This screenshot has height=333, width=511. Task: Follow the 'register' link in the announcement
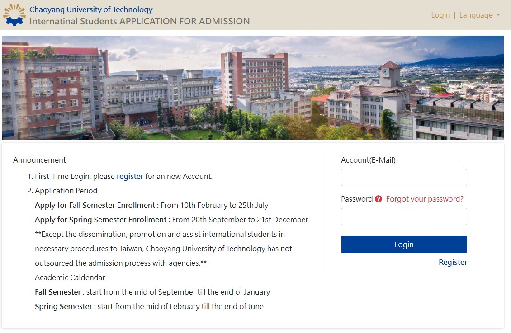tap(130, 176)
